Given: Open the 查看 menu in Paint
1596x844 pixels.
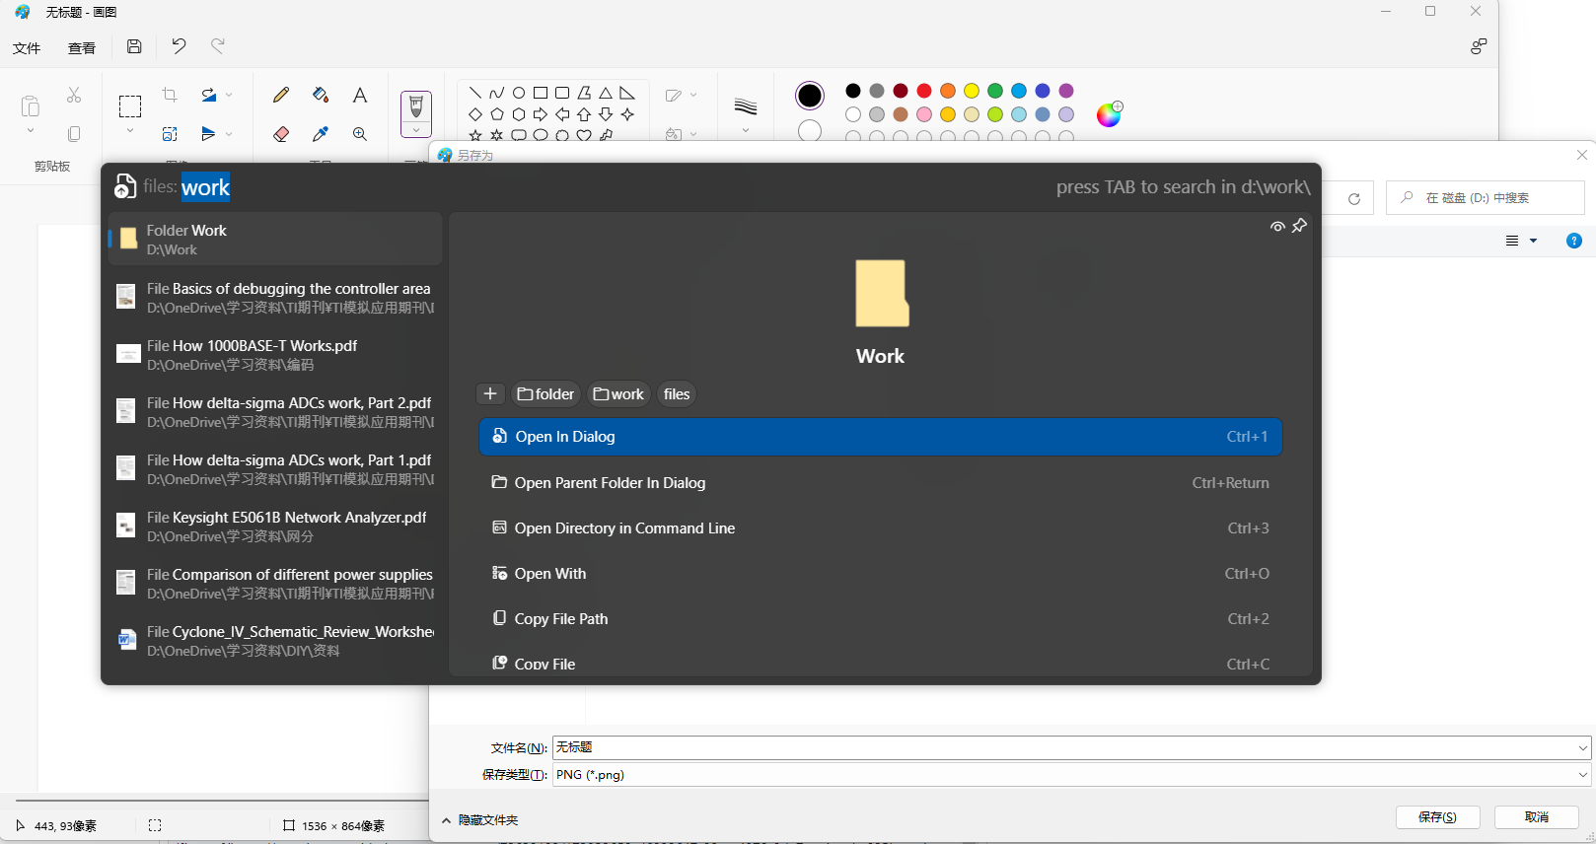Looking at the screenshot, I should [82, 47].
